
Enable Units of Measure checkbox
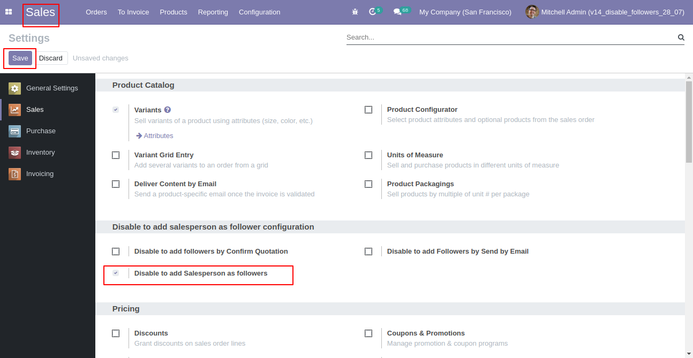point(368,155)
